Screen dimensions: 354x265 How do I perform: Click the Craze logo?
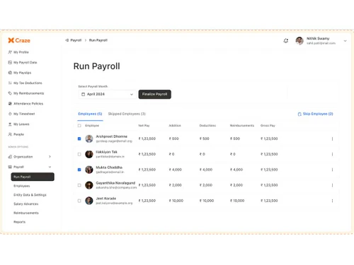point(19,40)
